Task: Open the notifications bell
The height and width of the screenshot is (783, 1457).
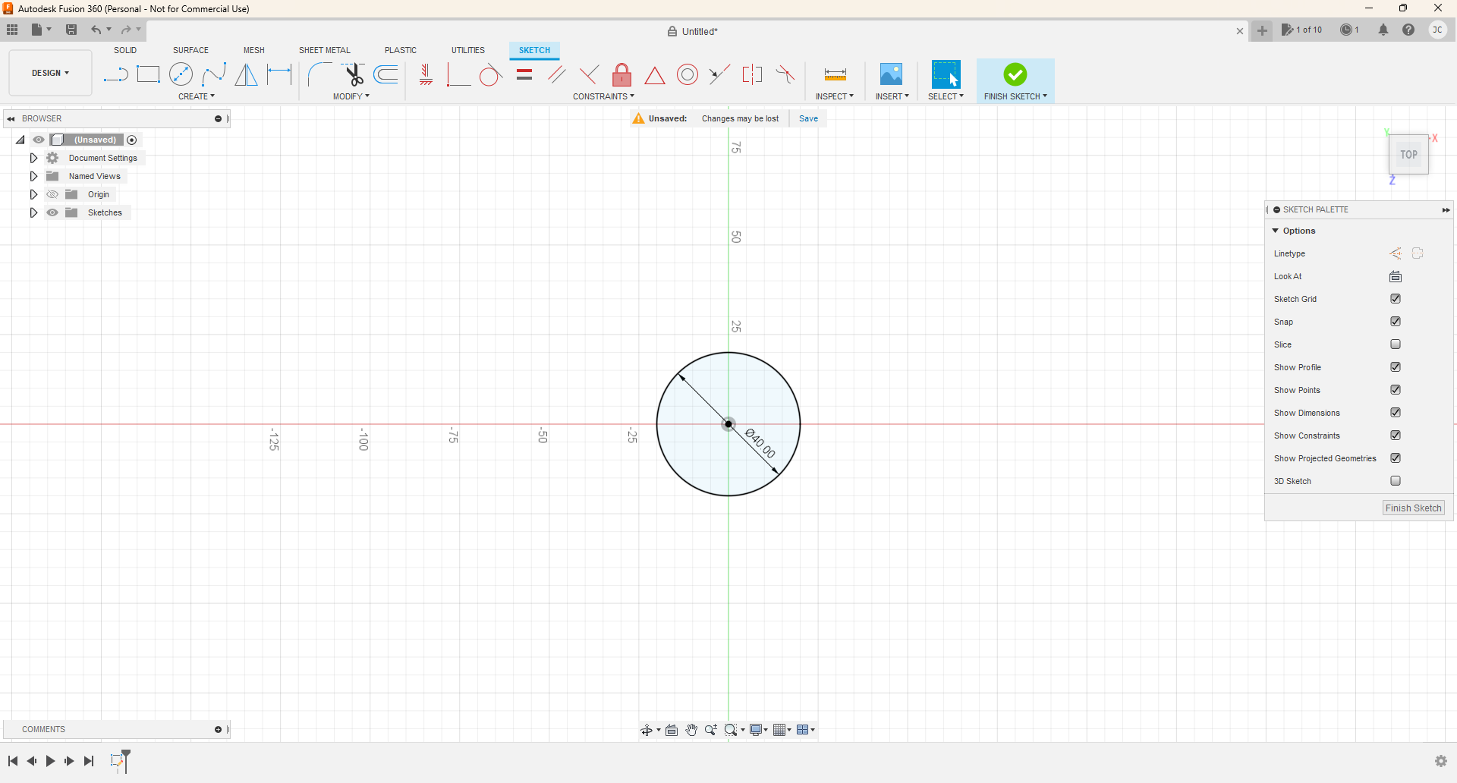Action: [1383, 30]
